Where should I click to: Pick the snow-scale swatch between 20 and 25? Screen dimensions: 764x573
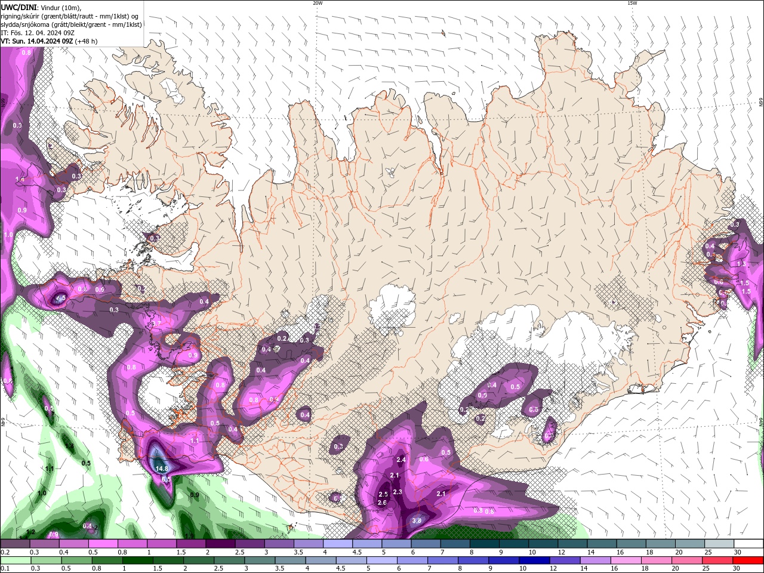coord(690,544)
